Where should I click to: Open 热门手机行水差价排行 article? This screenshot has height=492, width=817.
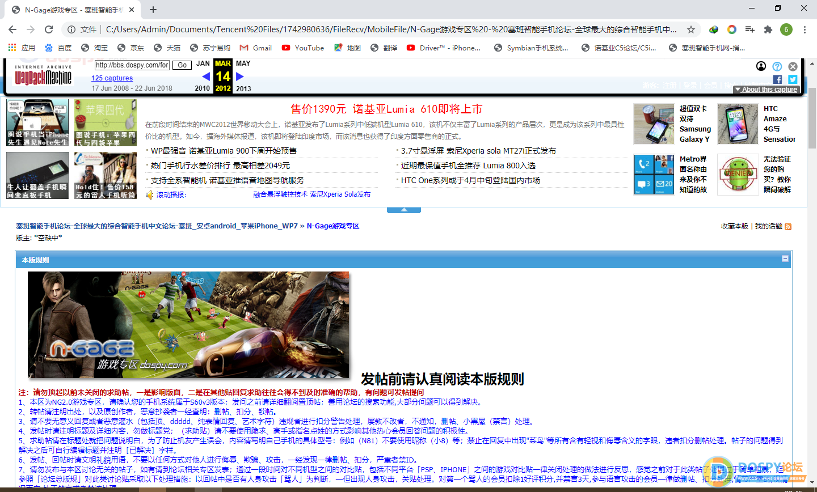[220, 166]
